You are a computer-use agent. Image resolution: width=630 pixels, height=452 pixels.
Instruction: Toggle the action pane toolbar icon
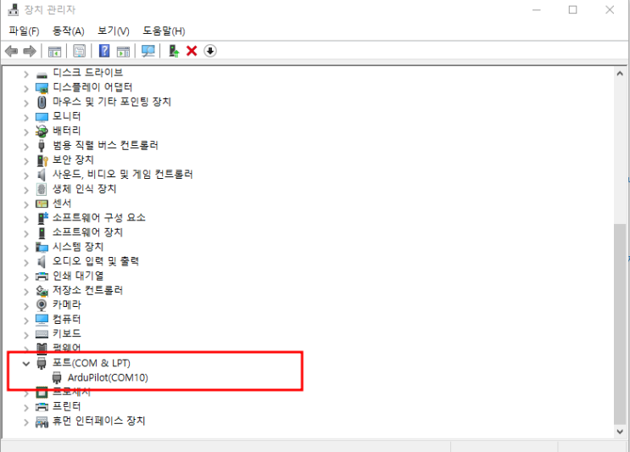123,52
